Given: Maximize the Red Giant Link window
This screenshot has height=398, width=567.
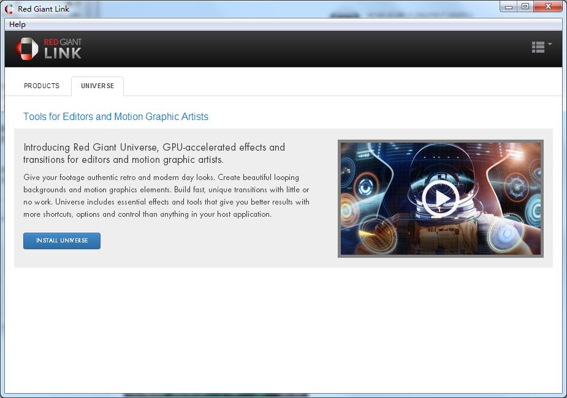Looking at the screenshot, I should [x=525, y=7].
